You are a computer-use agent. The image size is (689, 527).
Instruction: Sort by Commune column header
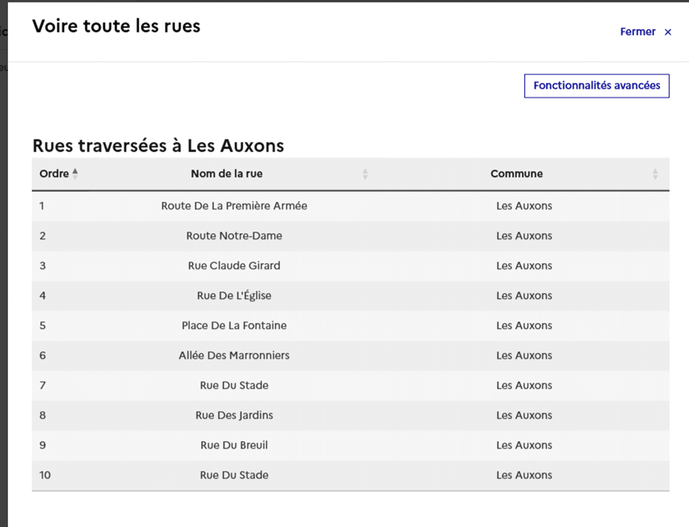(517, 174)
